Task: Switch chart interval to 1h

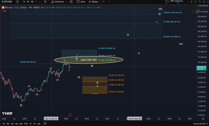Action: click(x=24, y=2)
